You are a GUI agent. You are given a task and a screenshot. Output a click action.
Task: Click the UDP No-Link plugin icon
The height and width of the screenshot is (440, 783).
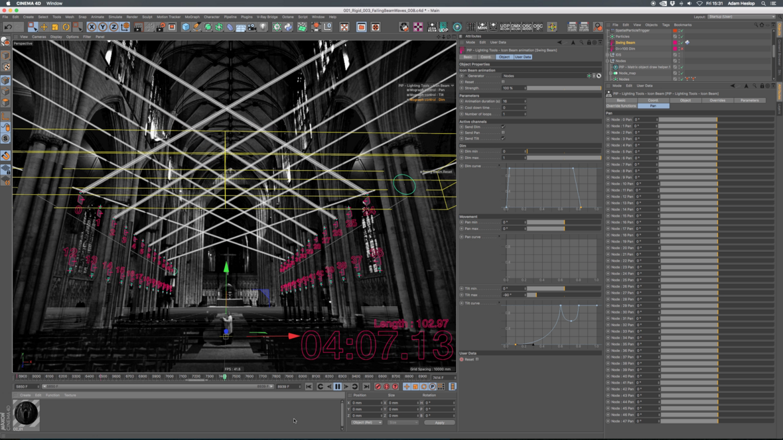[x=505, y=27]
